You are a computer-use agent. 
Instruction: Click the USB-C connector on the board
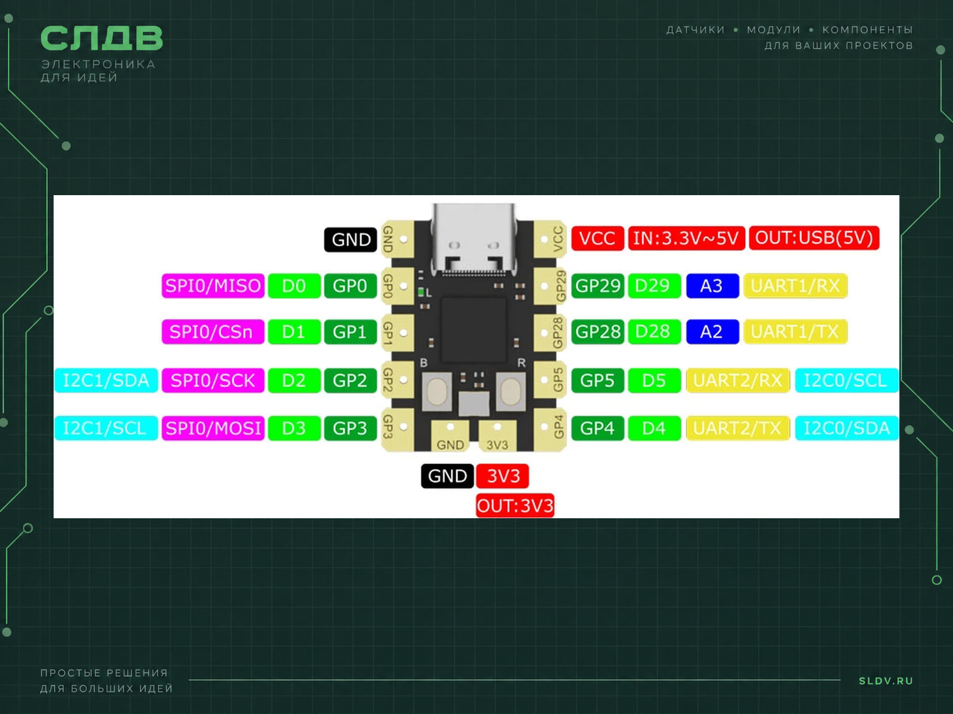[474, 239]
